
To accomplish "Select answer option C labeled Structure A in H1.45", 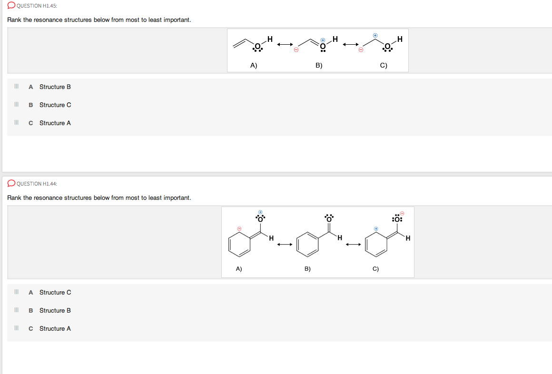I will click(x=55, y=123).
